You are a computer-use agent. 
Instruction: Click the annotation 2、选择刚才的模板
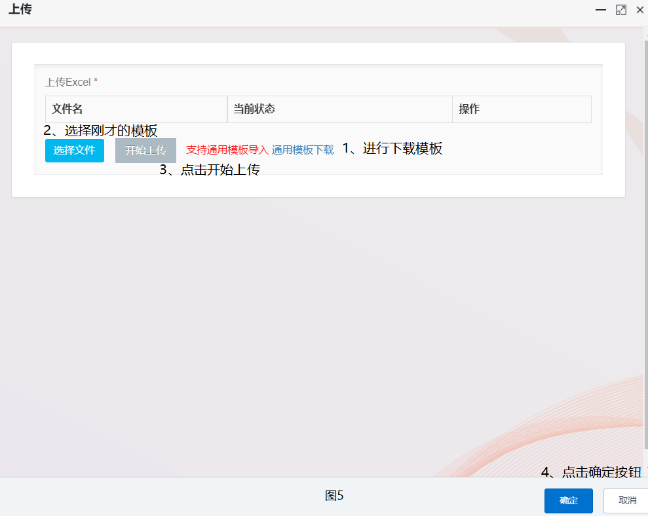(x=100, y=130)
